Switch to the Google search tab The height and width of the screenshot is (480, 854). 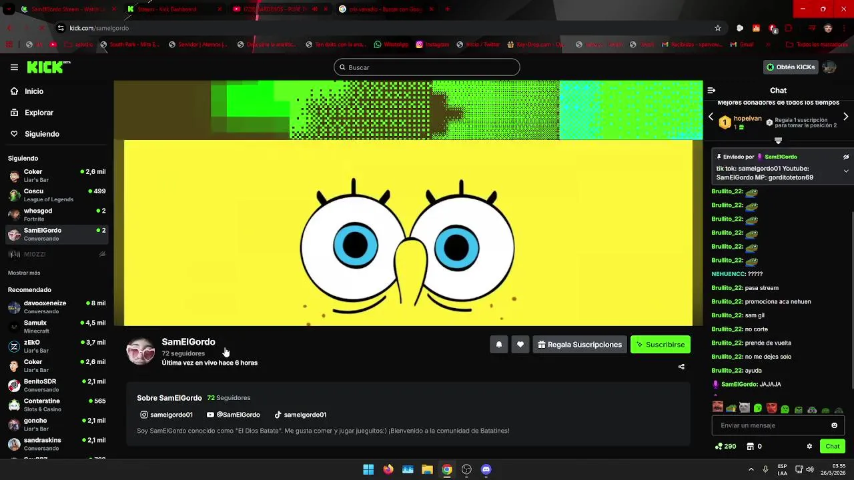coord(387,9)
